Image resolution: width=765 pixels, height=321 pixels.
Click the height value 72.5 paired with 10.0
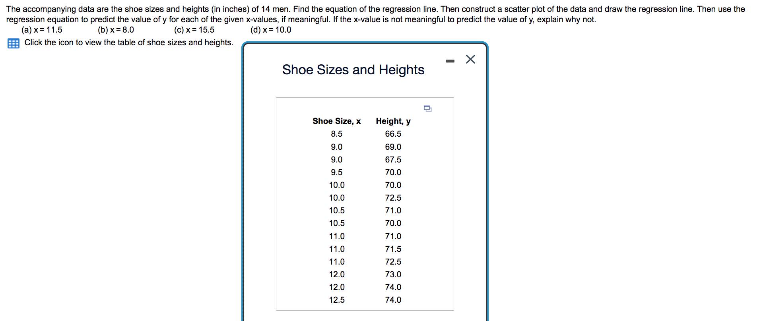(393, 197)
